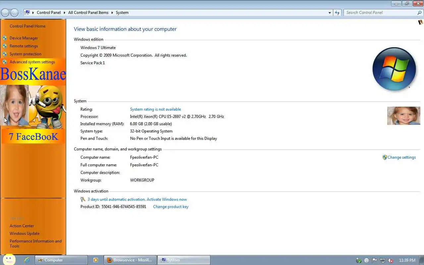Click the 'Service Pack 1' text

92,63
